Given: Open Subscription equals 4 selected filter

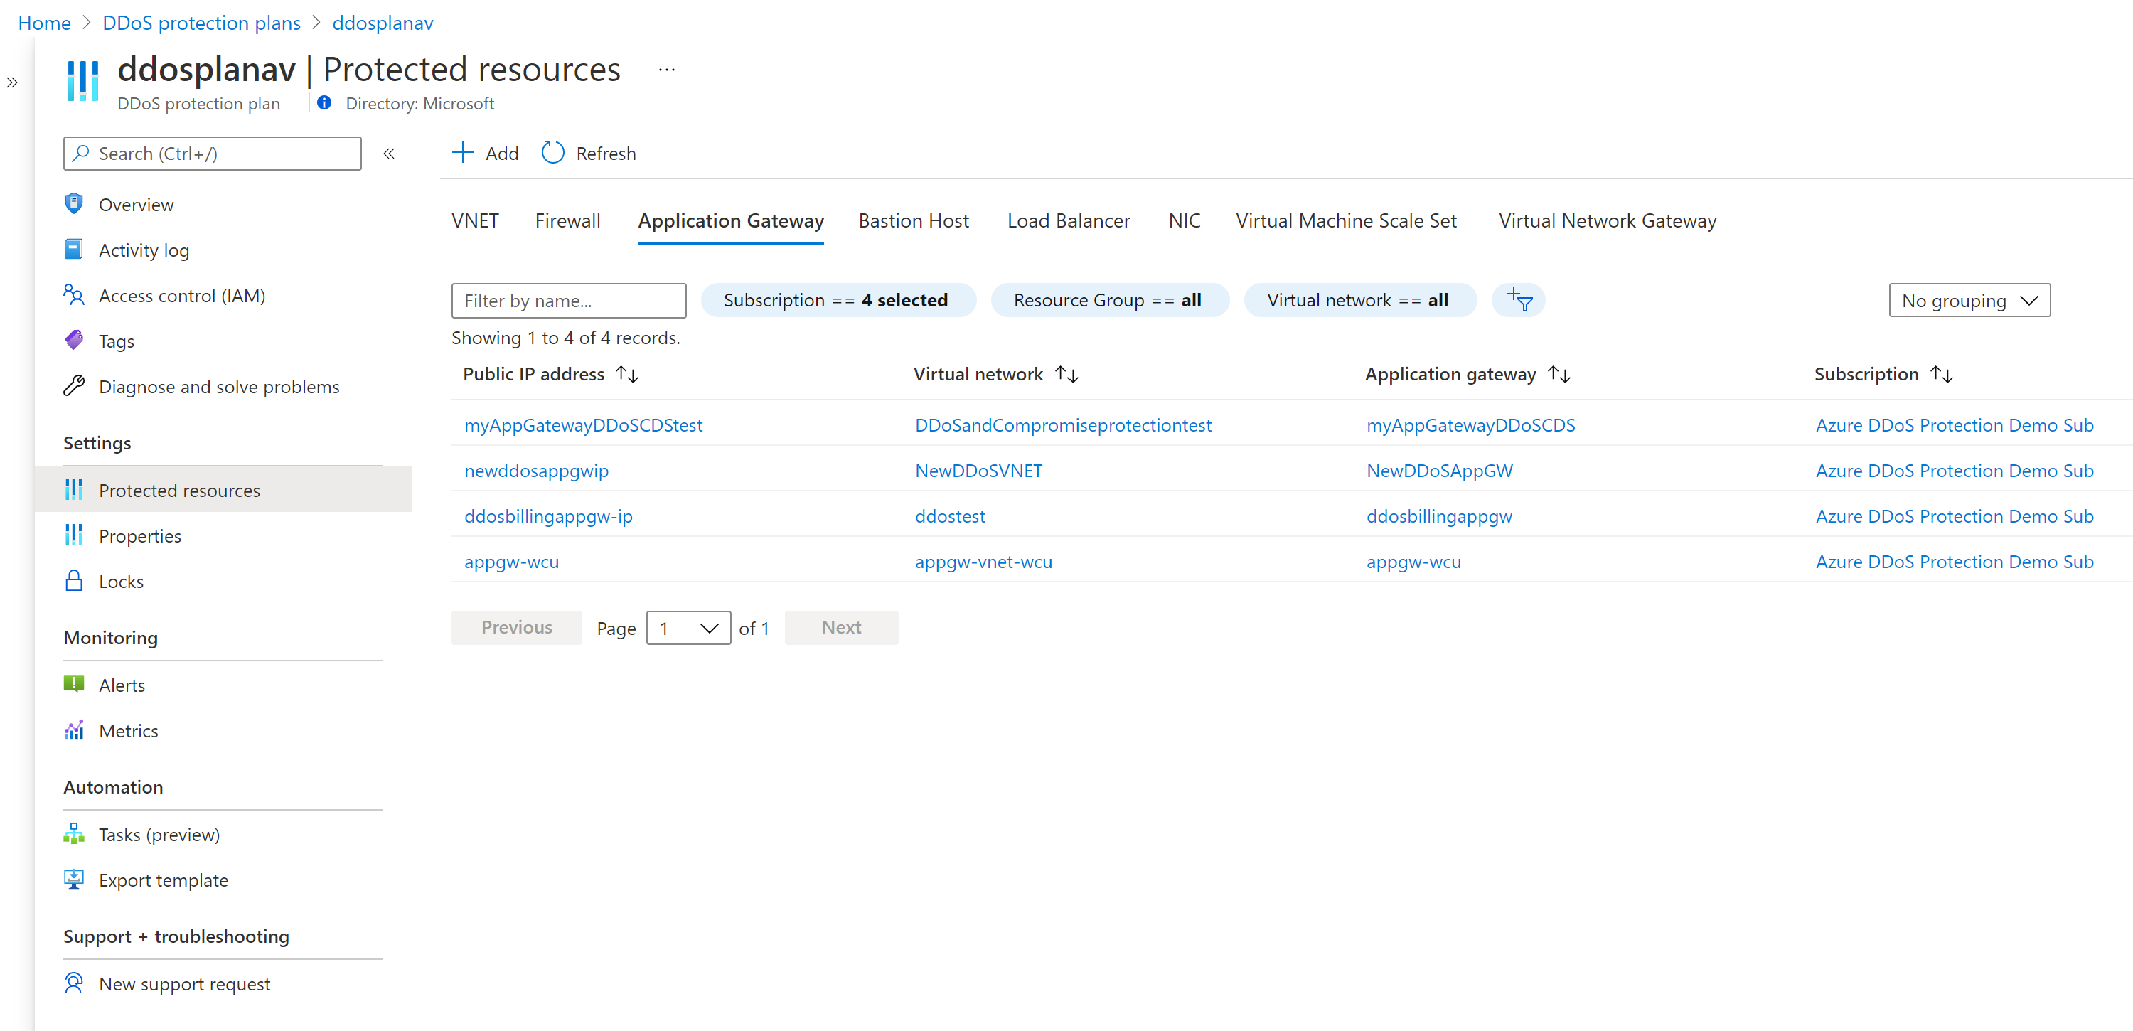Looking at the screenshot, I should pyautogui.click(x=837, y=300).
